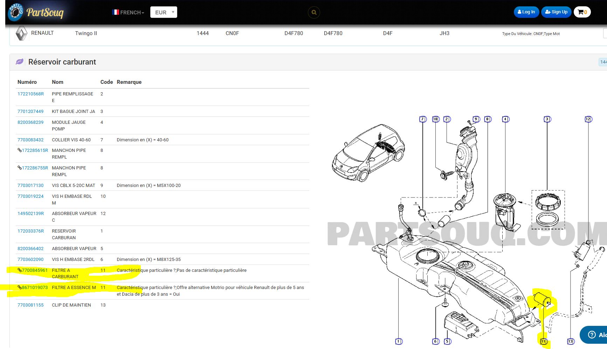This screenshot has width=607, height=349.
Task: Open part number 8200366402
Action: [30, 249]
